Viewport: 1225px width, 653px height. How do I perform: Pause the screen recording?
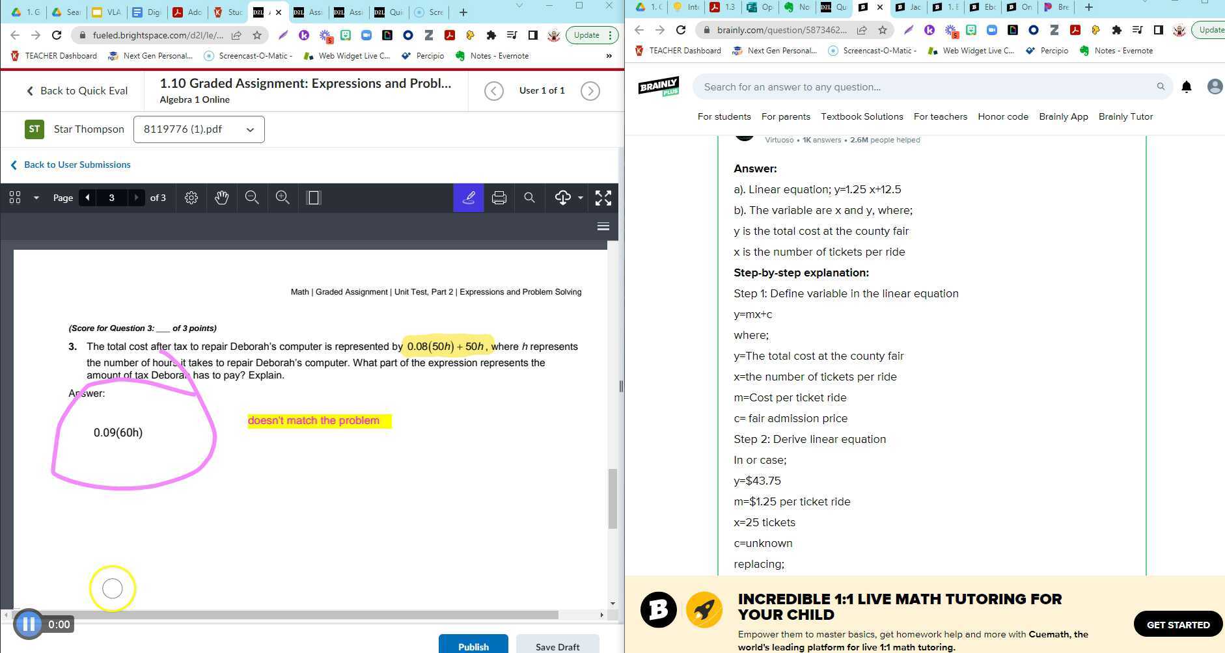[x=29, y=624]
